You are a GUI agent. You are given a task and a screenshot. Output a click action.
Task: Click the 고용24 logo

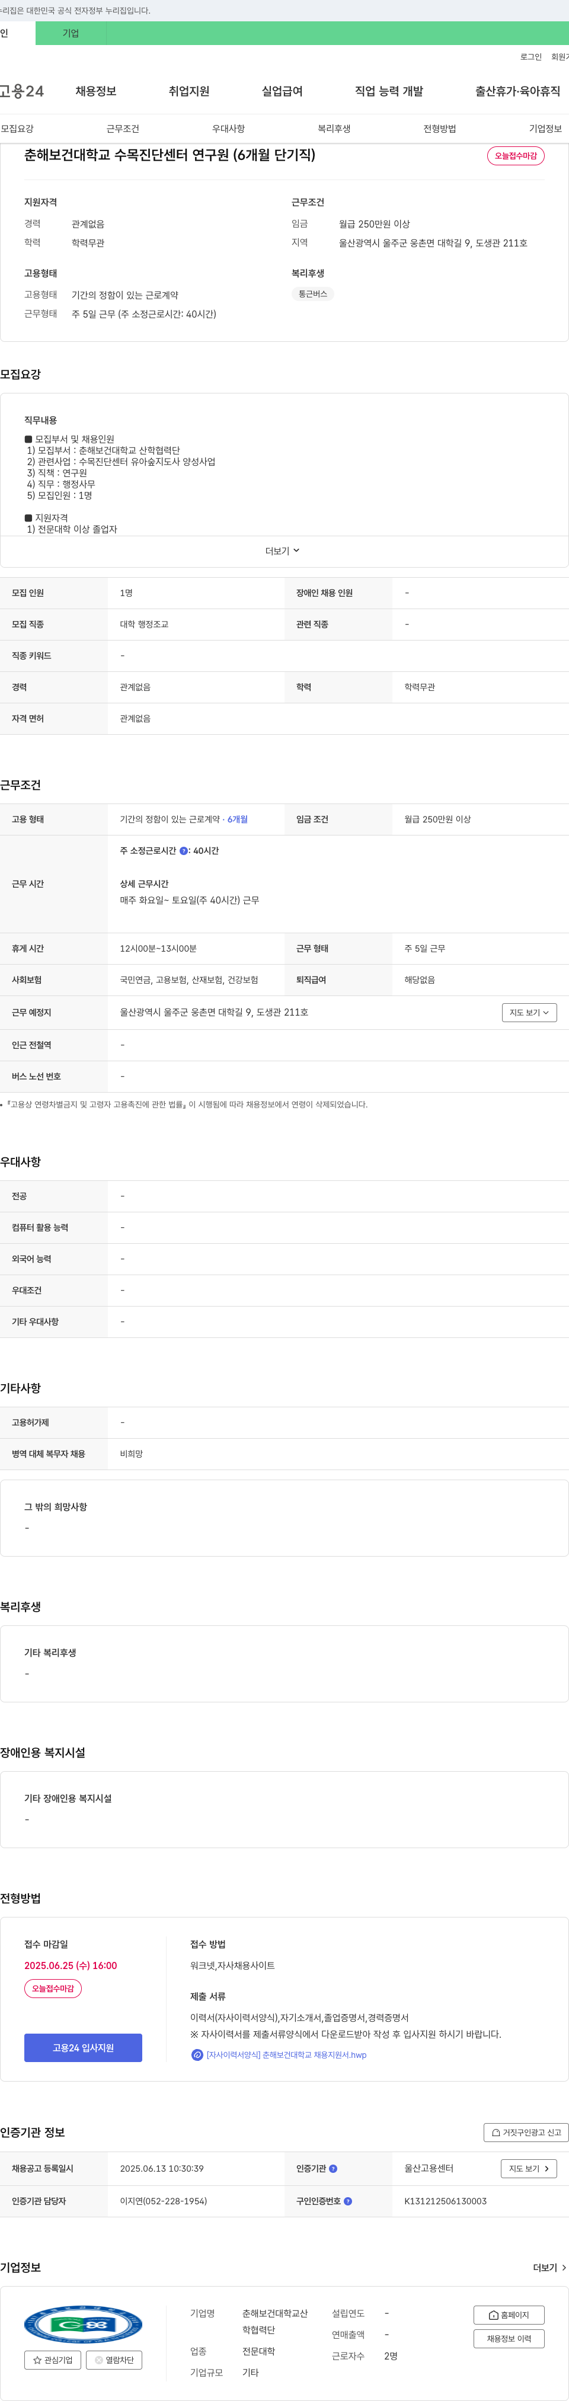click(21, 91)
